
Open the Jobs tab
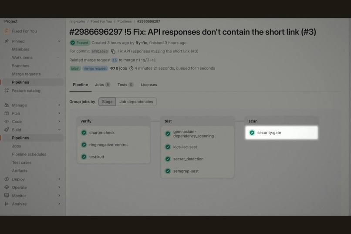pos(102,85)
